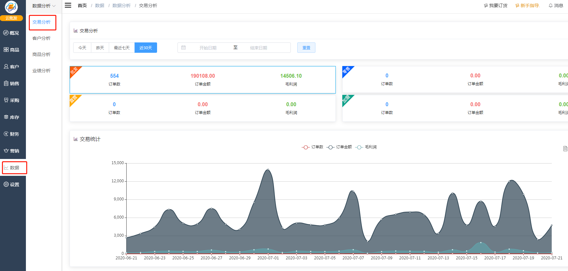The image size is (568, 271).
Task: Select the 商品分析 menu item
Action: (x=41, y=54)
